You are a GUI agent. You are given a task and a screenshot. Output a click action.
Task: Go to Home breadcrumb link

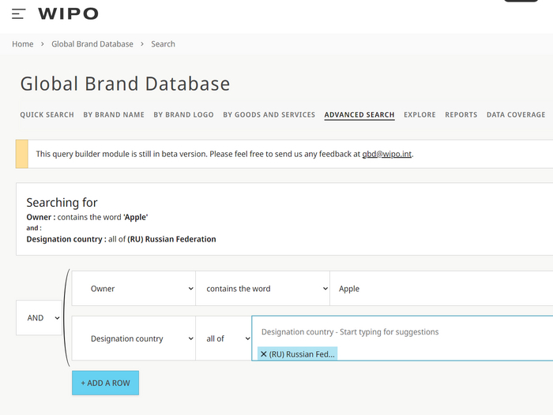click(23, 44)
